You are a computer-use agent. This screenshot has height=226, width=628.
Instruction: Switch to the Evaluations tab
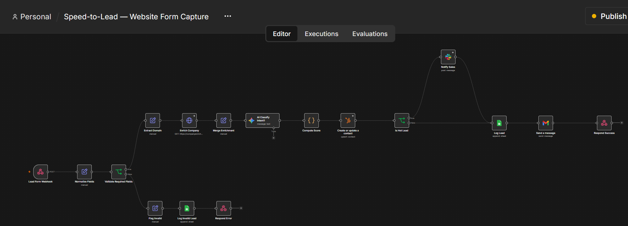pyautogui.click(x=370, y=34)
